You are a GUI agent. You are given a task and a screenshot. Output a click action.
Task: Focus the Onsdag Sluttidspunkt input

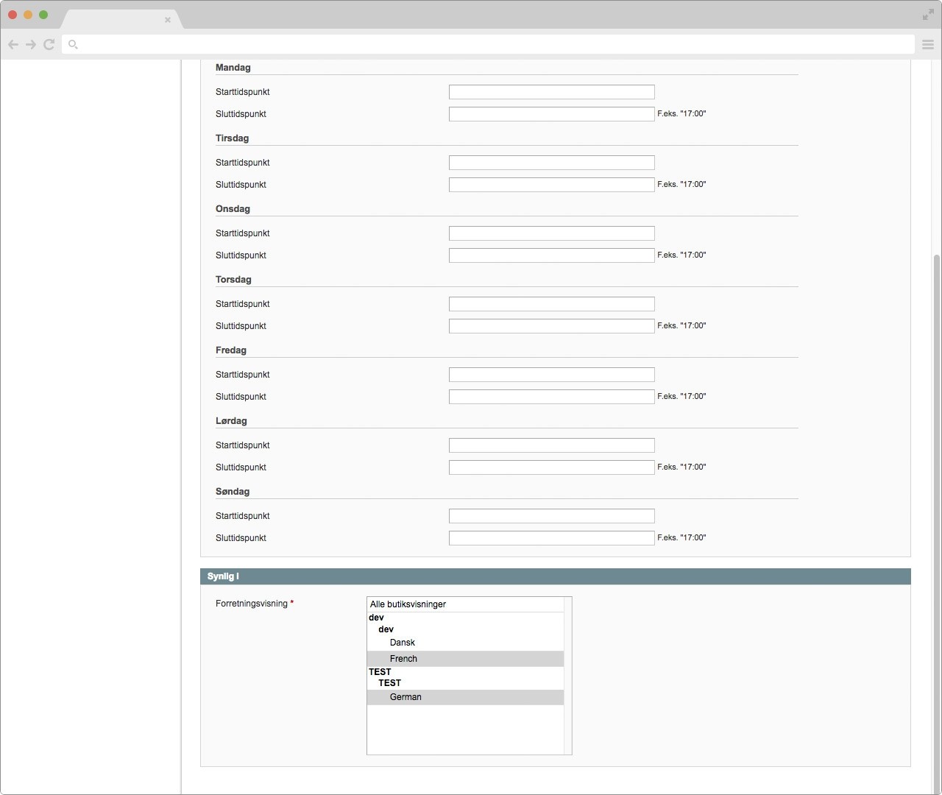(551, 255)
